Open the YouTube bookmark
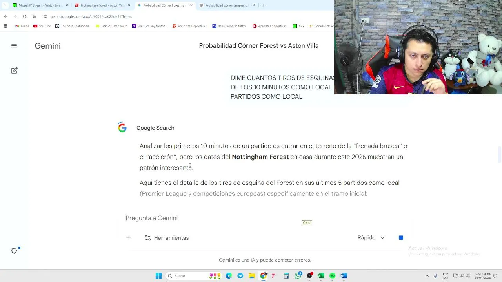This screenshot has height=282, width=502. click(x=42, y=26)
